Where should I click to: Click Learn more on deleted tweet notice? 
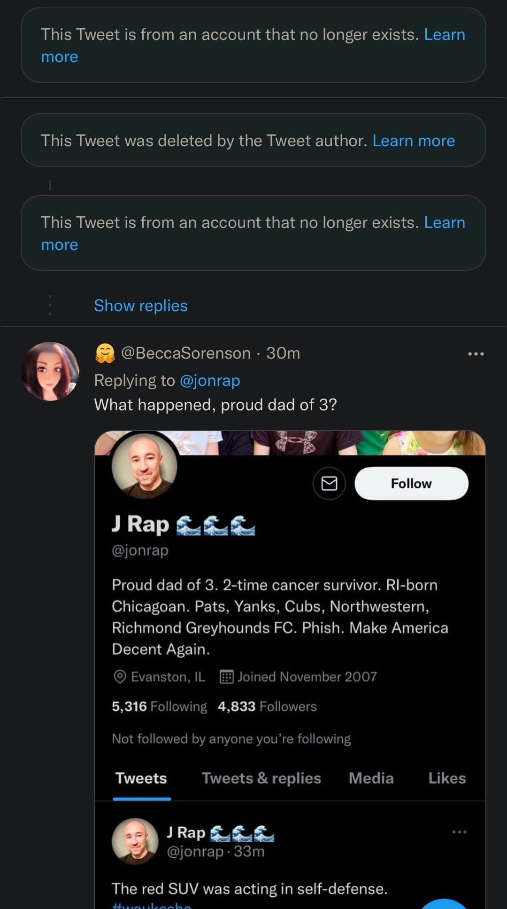[x=413, y=141]
